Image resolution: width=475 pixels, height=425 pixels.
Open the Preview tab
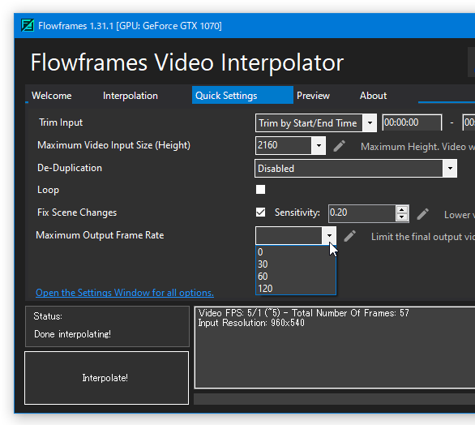[x=313, y=96]
